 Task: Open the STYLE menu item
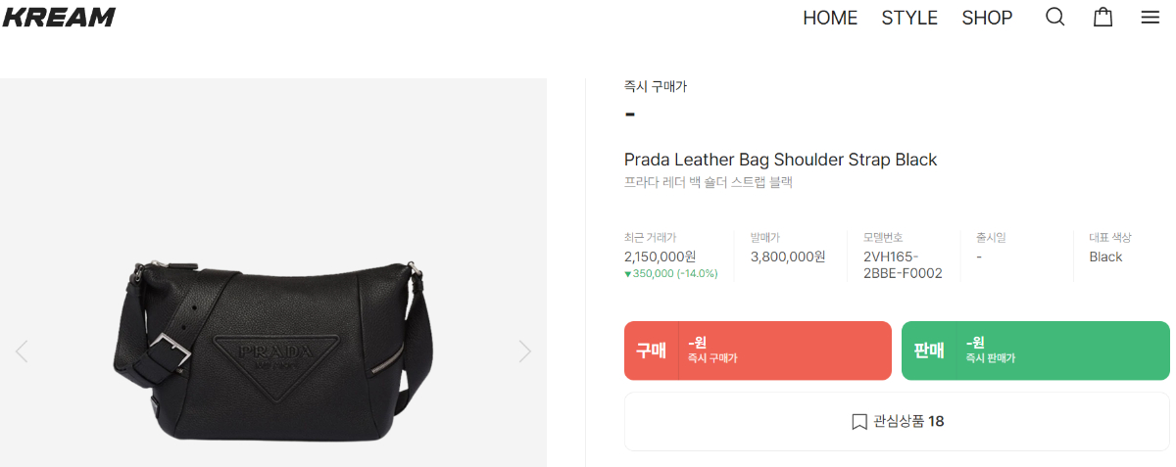point(909,18)
